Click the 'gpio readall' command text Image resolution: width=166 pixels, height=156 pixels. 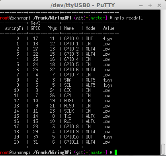pyautogui.click(x=129, y=18)
